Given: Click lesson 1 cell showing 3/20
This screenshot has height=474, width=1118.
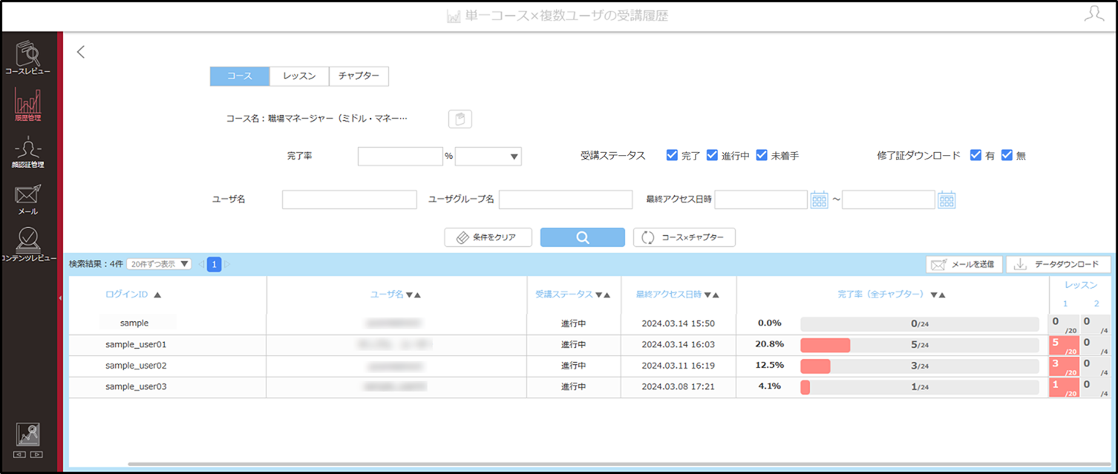Looking at the screenshot, I should (x=1064, y=366).
